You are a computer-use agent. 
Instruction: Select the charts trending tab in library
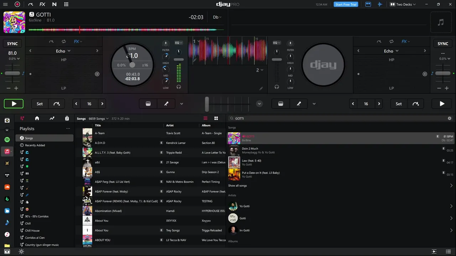pyautogui.click(x=52, y=118)
